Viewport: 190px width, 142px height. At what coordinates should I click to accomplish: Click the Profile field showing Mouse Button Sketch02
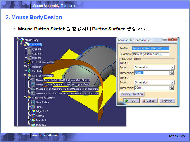151,48
